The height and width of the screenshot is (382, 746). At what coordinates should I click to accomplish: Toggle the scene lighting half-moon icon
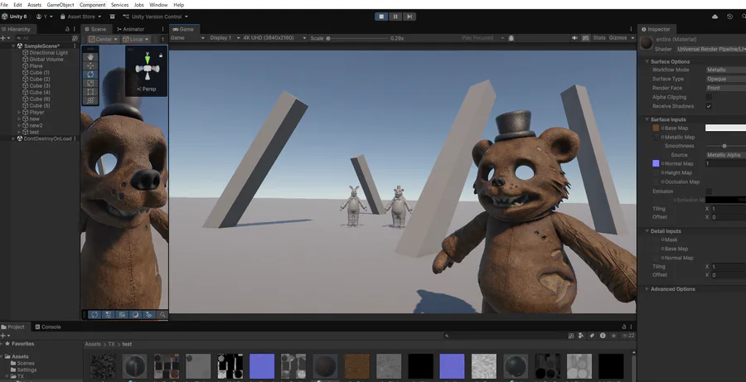pyautogui.click(x=135, y=314)
